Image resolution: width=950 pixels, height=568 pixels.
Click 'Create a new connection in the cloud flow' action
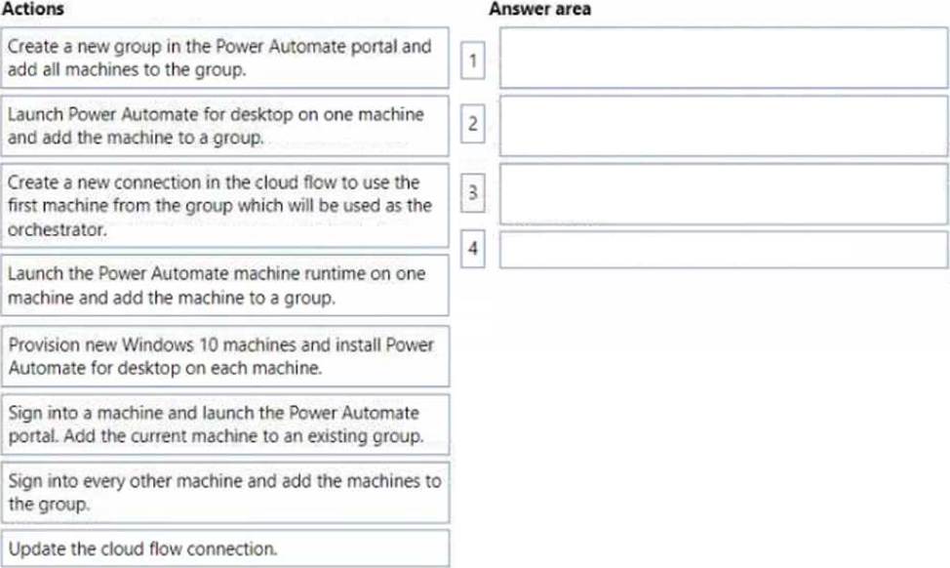224,206
